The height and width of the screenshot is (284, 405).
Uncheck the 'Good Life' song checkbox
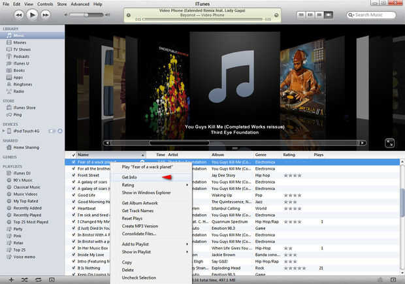[x=74, y=195]
